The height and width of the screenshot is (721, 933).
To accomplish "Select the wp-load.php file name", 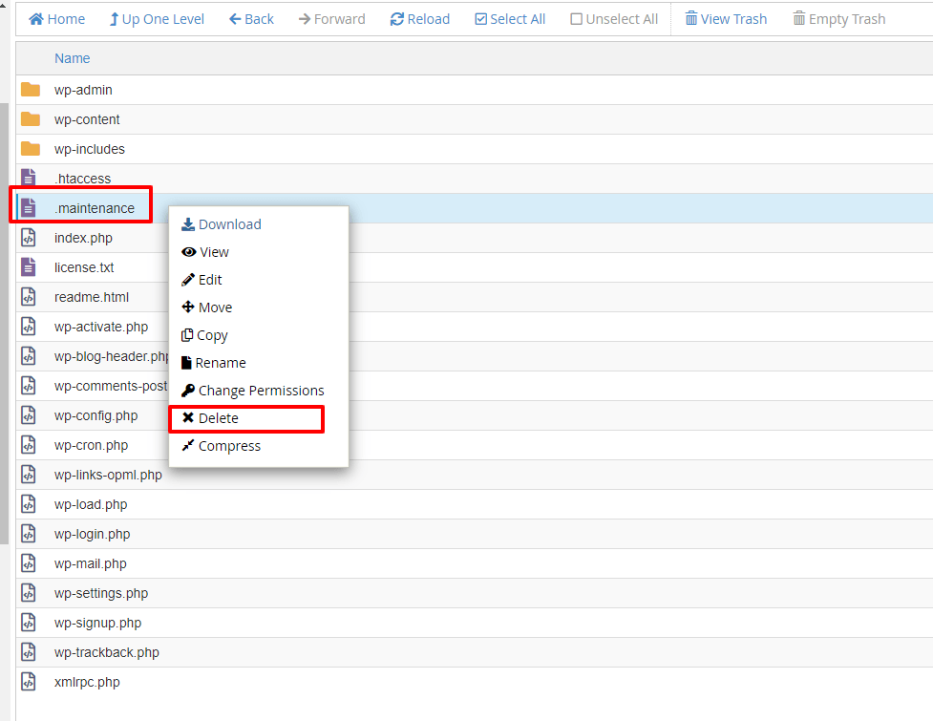I will click(91, 504).
